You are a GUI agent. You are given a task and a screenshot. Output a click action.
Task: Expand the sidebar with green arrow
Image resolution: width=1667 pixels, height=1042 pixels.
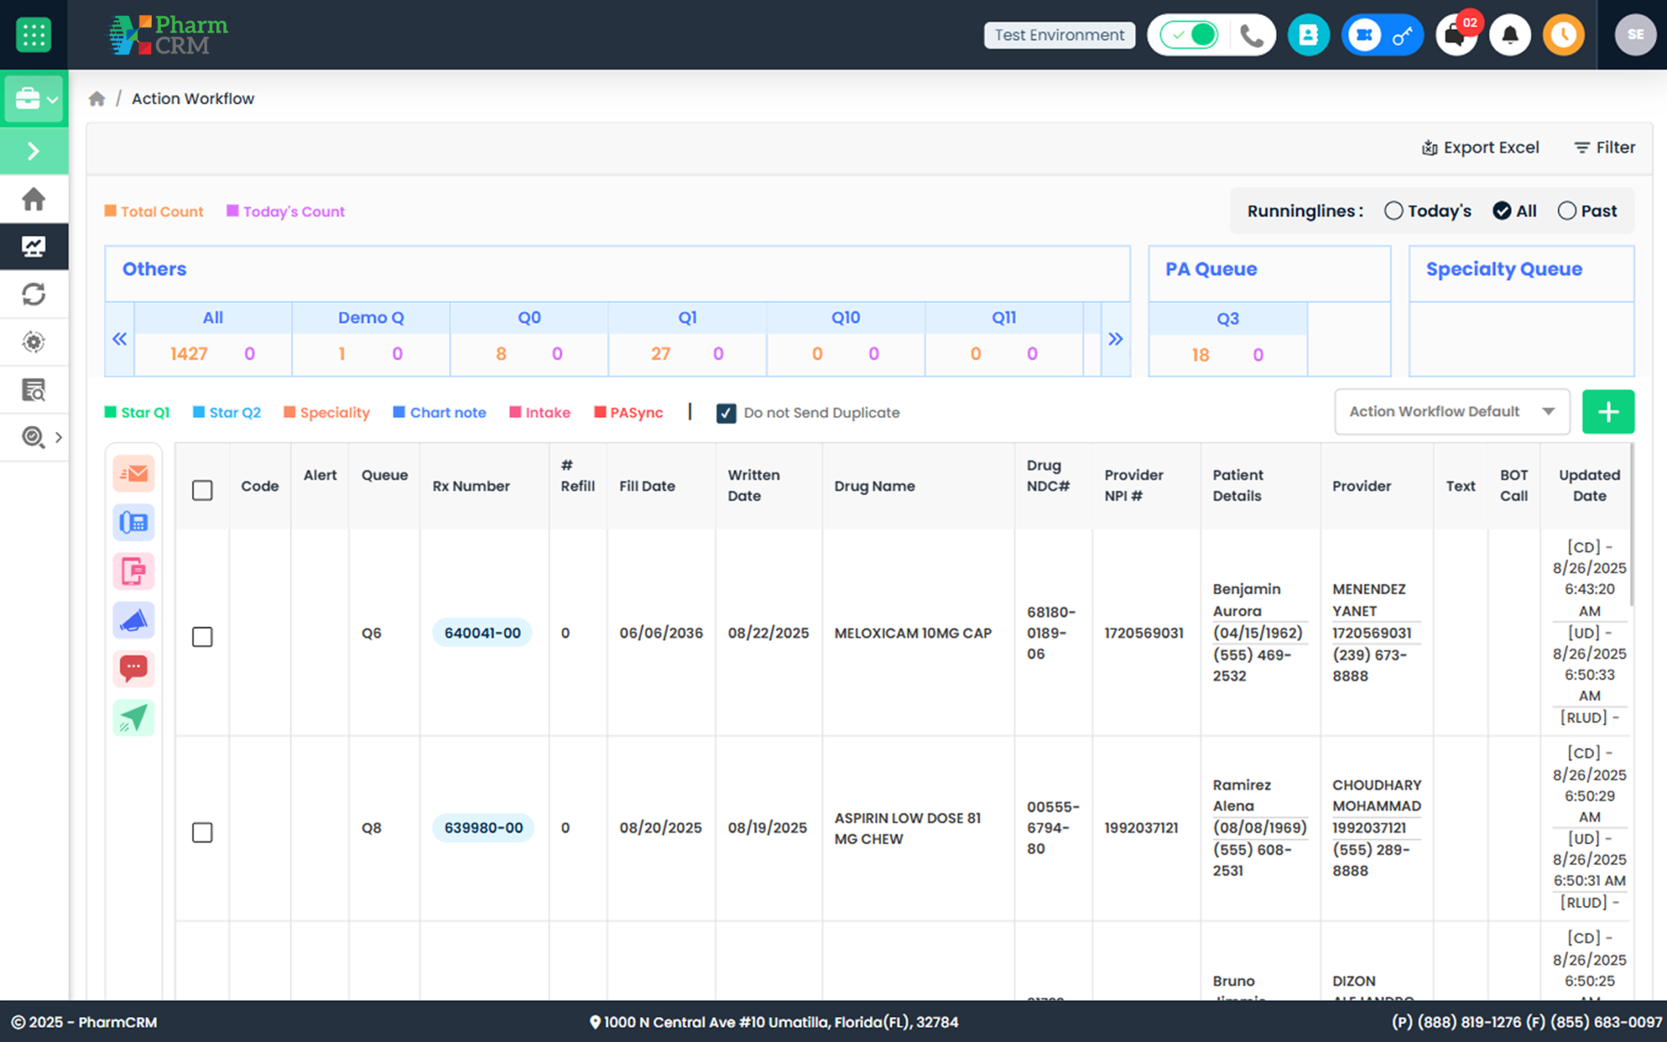tap(34, 151)
